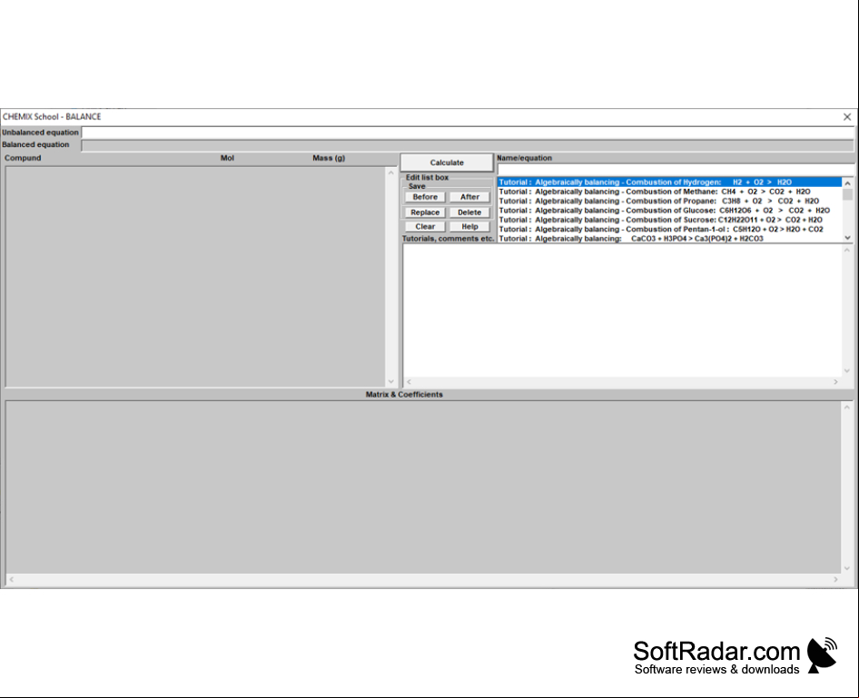This screenshot has height=698, width=859.
Task: Delete the selected list entry
Action: pyautogui.click(x=469, y=212)
